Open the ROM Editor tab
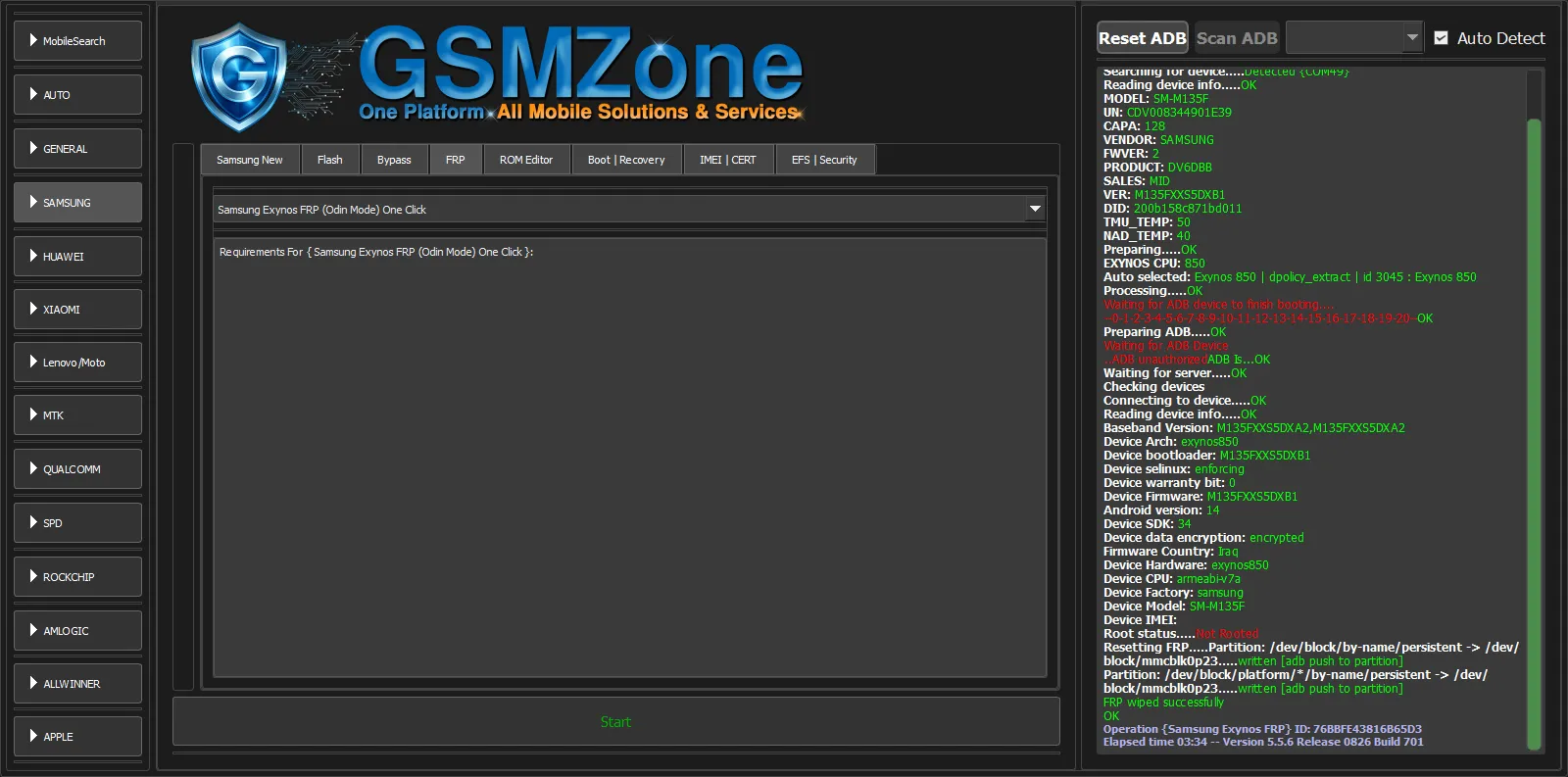Viewport: 1568px width, 777px height. [x=526, y=160]
